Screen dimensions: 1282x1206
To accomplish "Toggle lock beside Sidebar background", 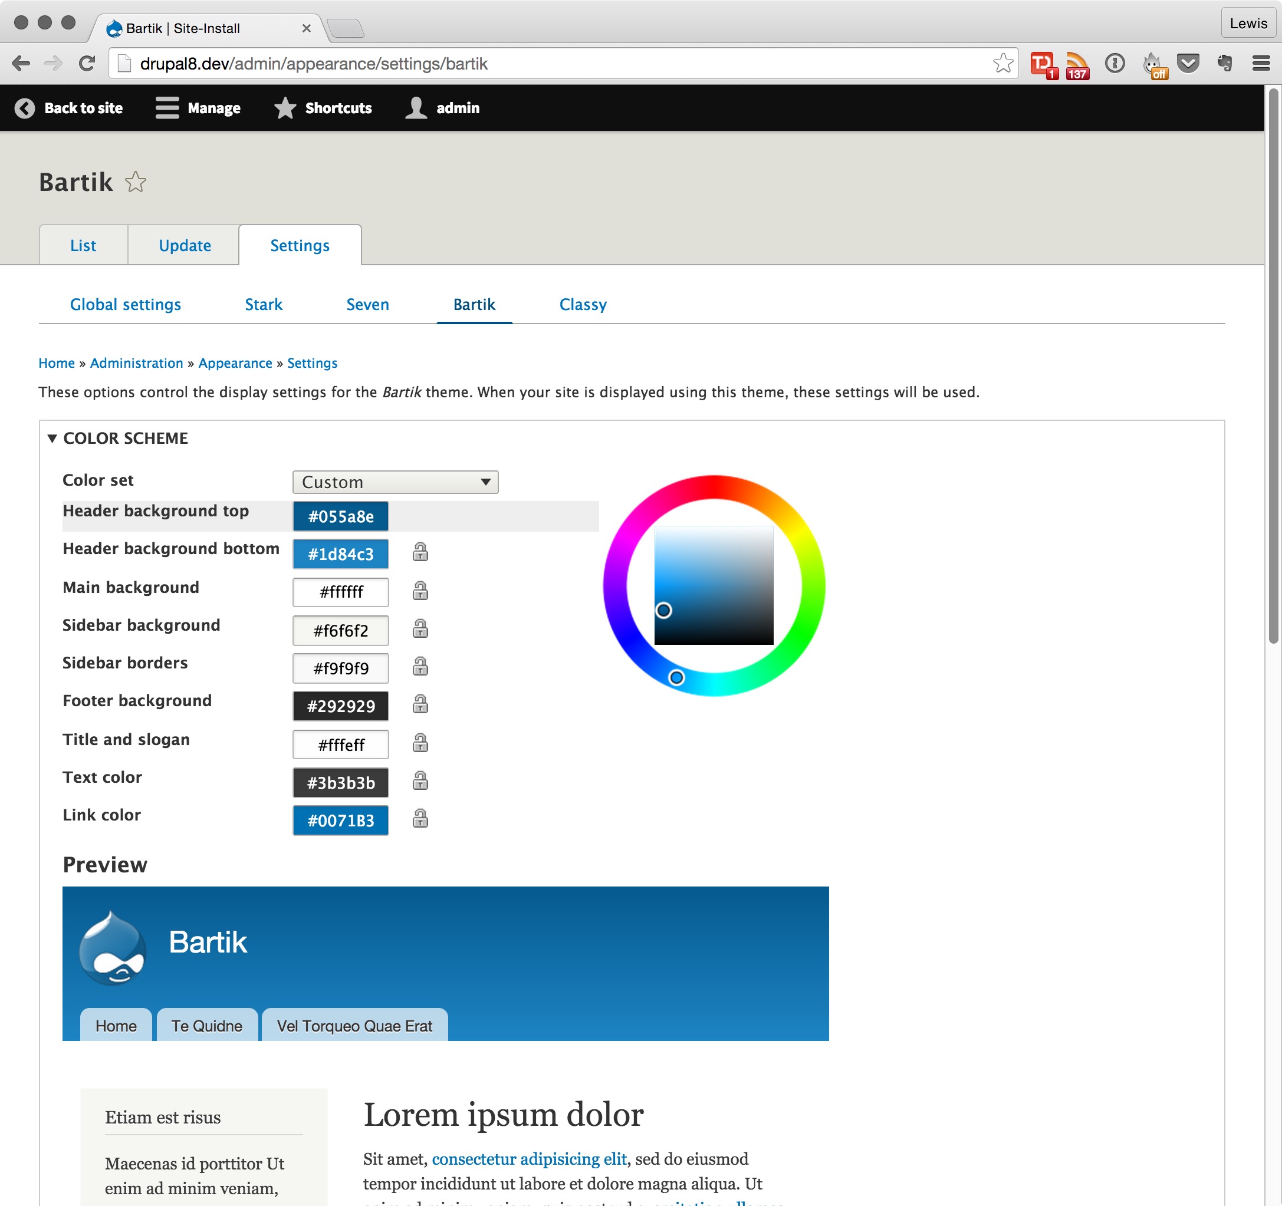I will (x=420, y=628).
